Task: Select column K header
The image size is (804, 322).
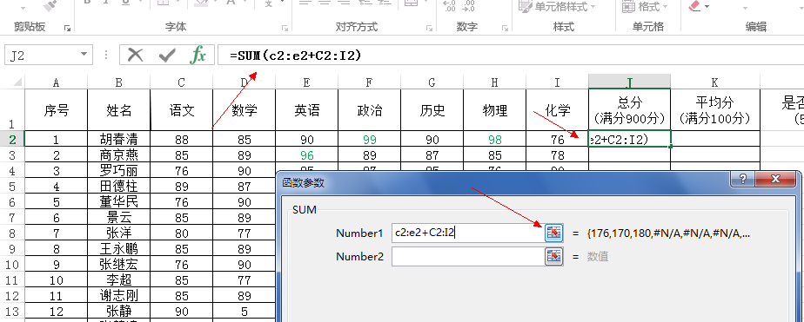Action: pyautogui.click(x=714, y=82)
